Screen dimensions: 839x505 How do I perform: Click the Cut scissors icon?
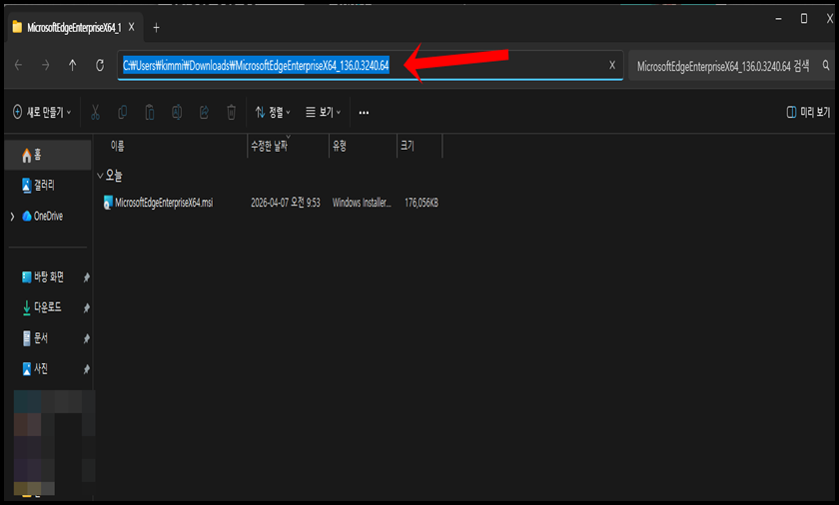(95, 112)
